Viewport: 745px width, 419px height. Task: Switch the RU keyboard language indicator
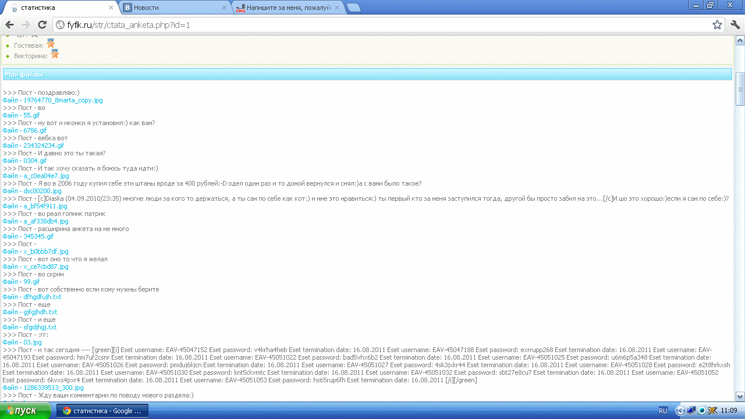click(x=663, y=410)
